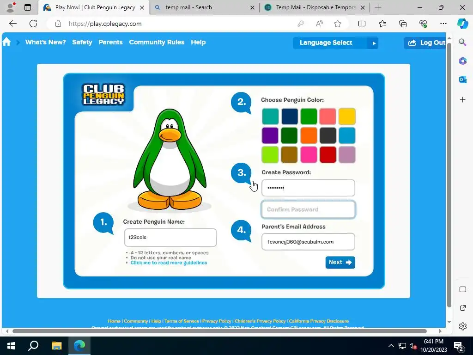Pick the yellow penguin color
The width and height of the screenshot is (473, 355).
[347, 116]
